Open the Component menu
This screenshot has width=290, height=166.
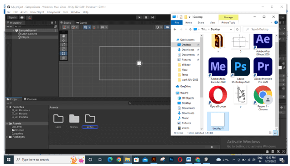(x=53, y=12)
